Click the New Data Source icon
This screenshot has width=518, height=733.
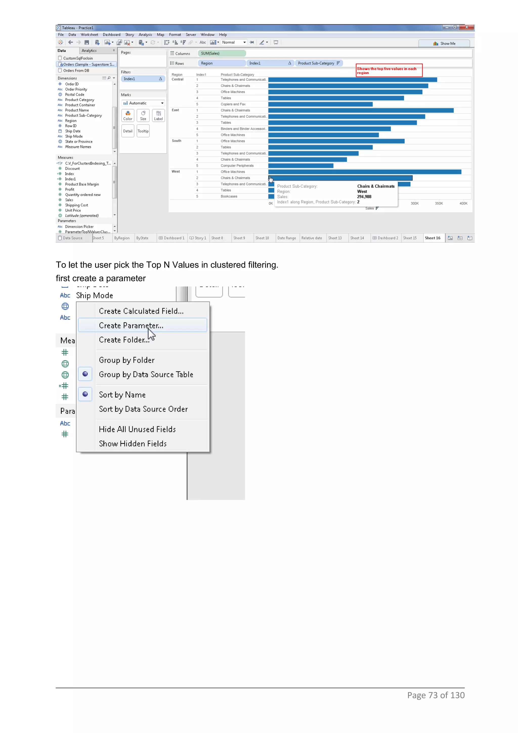click(97, 42)
